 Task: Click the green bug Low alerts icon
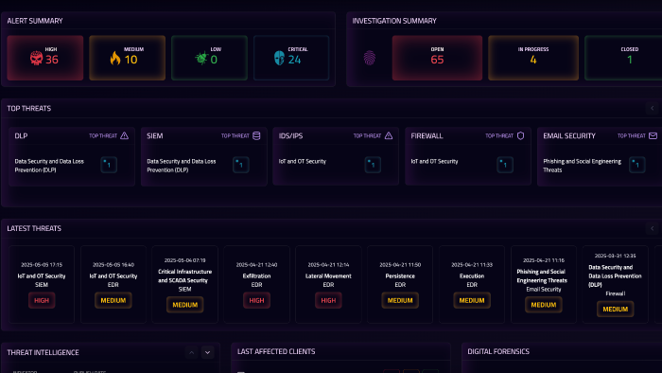coord(201,58)
